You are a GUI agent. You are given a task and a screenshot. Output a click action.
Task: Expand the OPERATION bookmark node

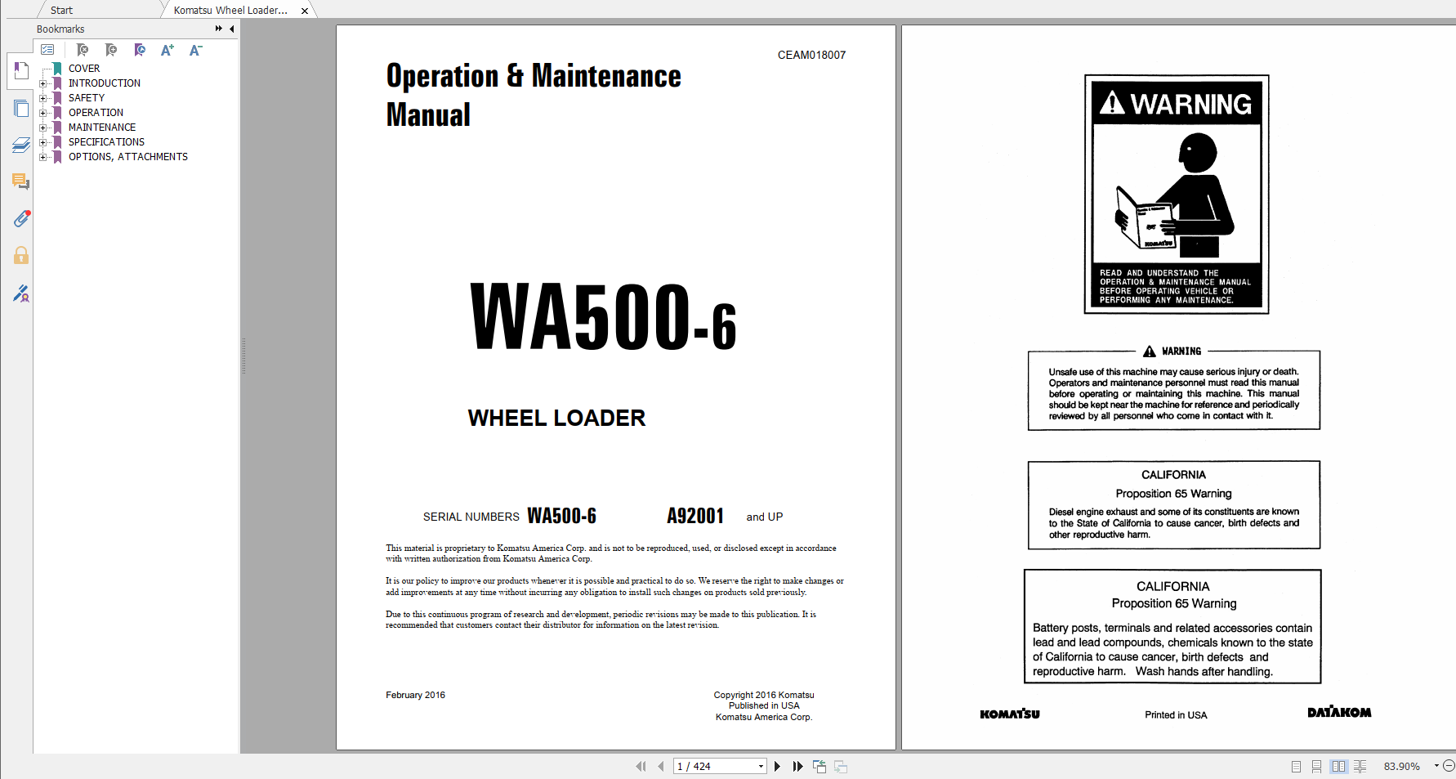point(43,113)
